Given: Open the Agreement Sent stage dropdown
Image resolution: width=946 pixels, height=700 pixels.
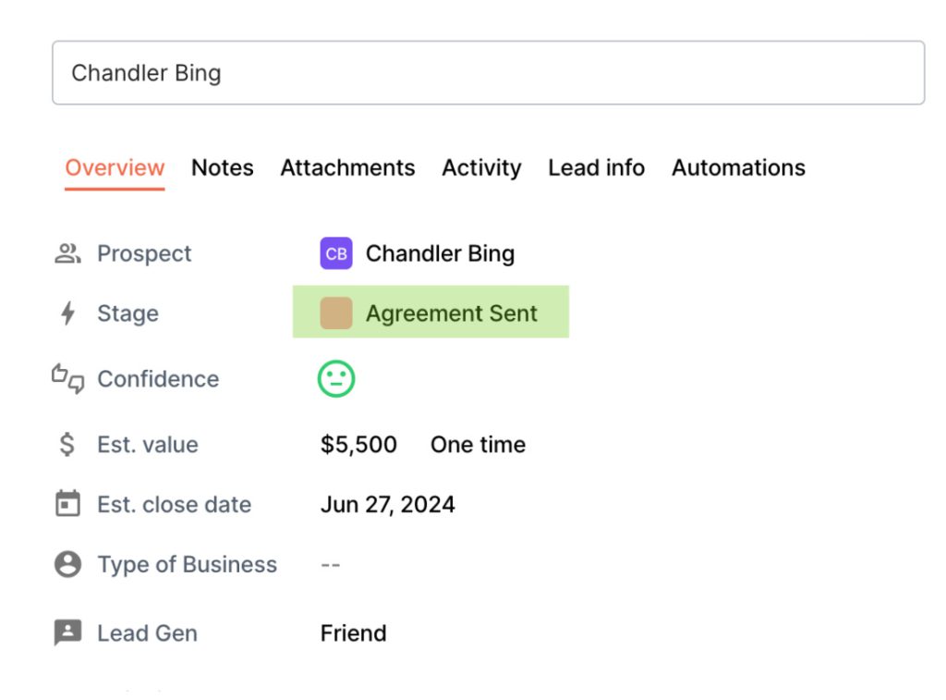Looking at the screenshot, I should [x=450, y=313].
